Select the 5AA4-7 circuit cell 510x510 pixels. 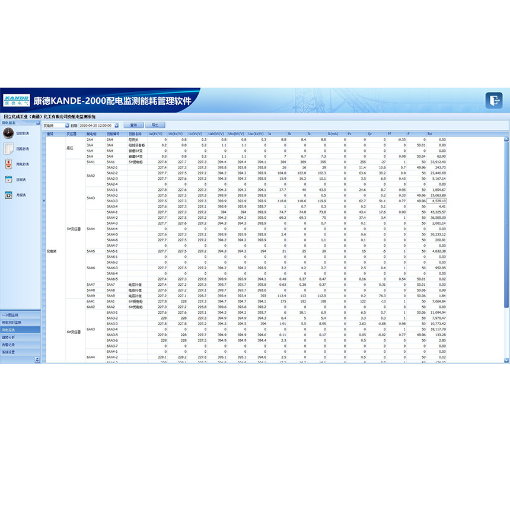(117, 246)
